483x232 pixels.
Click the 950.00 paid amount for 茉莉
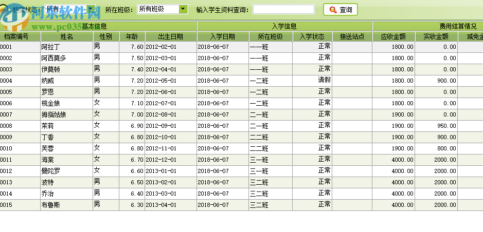(x=446, y=126)
